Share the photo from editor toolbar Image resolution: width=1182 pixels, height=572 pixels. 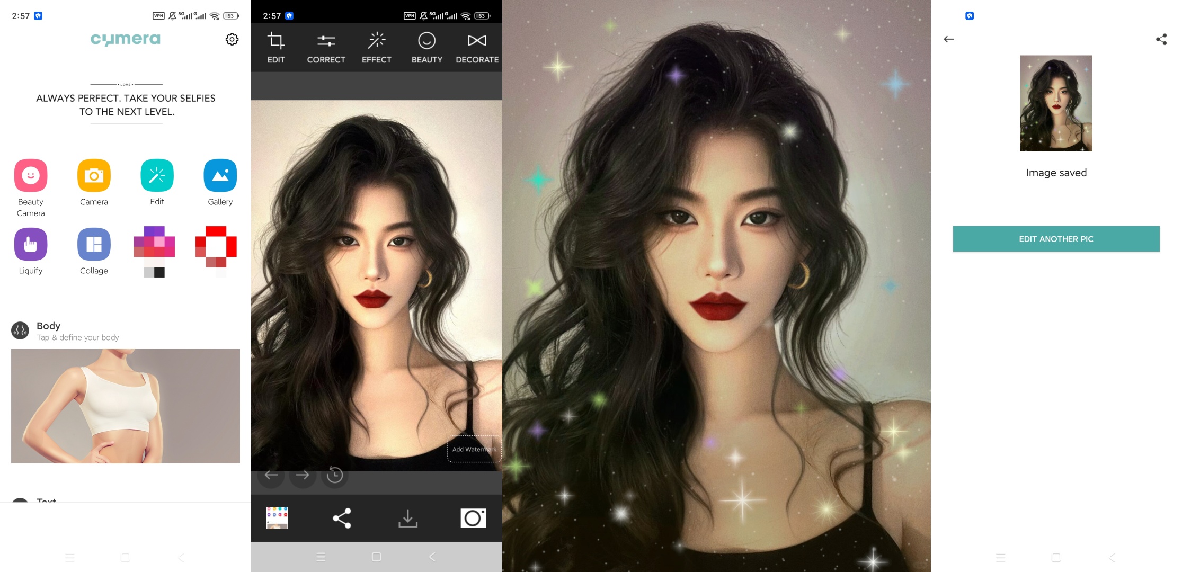pyautogui.click(x=342, y=518)
